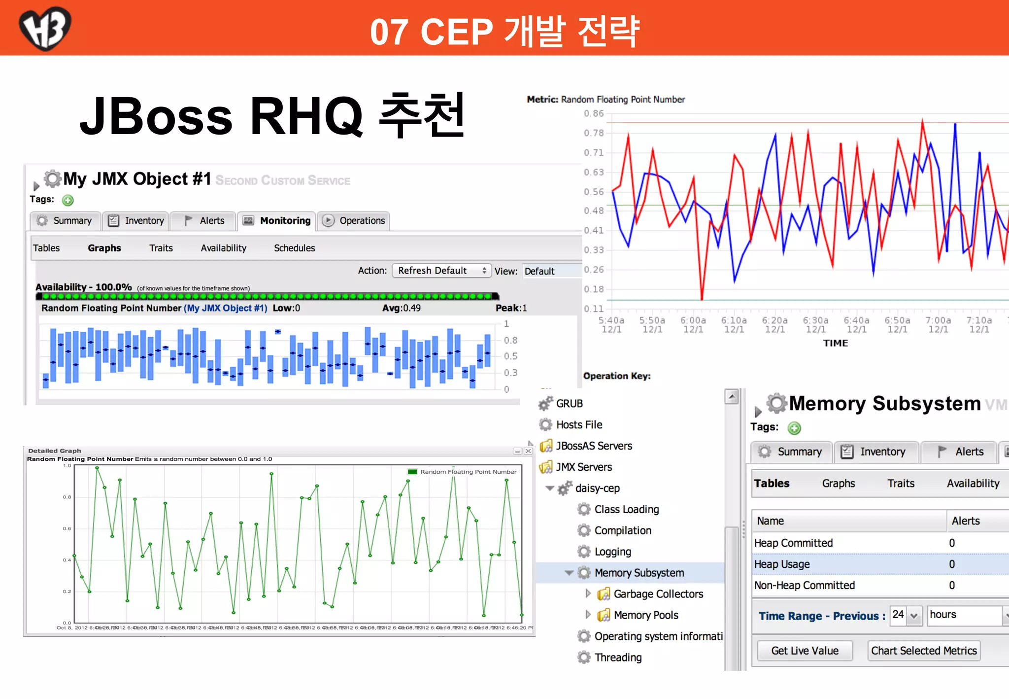Click green add-tag icon under Memory Subsystem

coord(794,428)
